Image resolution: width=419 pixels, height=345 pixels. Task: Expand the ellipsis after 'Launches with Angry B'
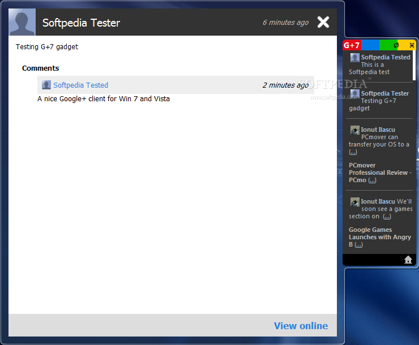tap(358, 245)
